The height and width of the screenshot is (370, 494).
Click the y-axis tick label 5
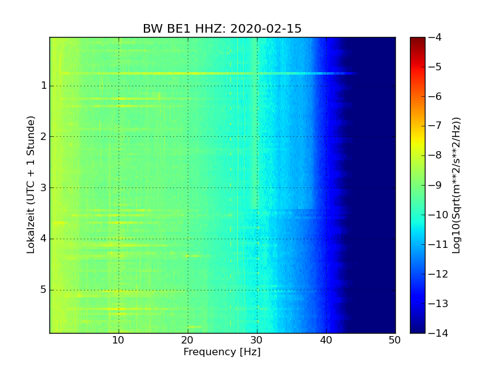pos(44,289)
